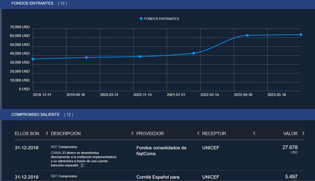
Task: Click 'Fondos consolidados de NatComs' provider
Action: pos(161,151)
